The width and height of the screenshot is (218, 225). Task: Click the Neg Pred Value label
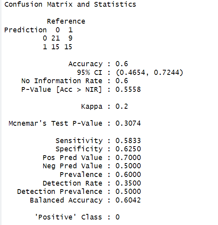coord(73,166)
